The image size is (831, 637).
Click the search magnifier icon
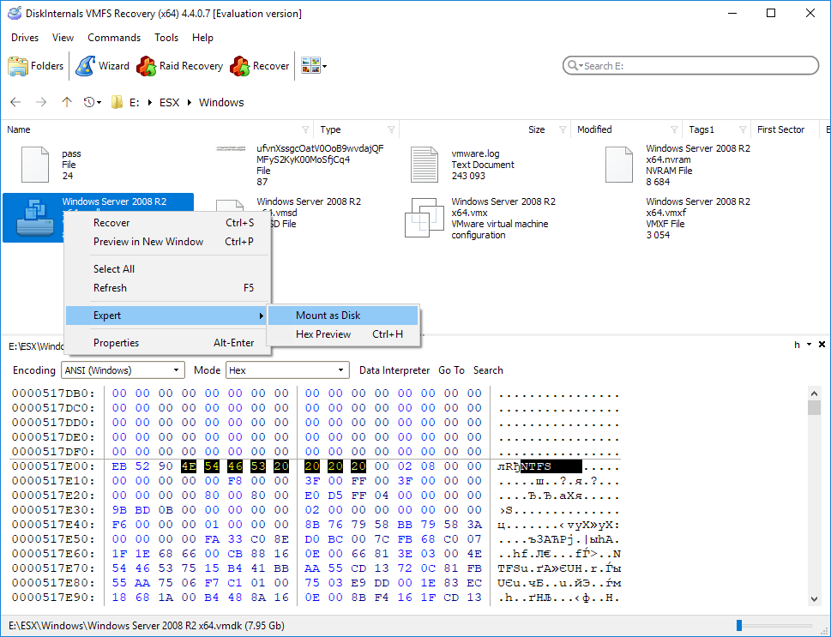pyautogui.click(x=572, y=66)
